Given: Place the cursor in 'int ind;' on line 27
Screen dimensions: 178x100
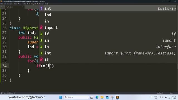Looking at the screenshot, I should tap(27, 33).
